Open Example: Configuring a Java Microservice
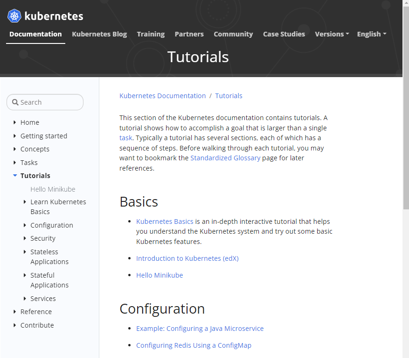Viewport: 409px width, 358px height. 200,329
